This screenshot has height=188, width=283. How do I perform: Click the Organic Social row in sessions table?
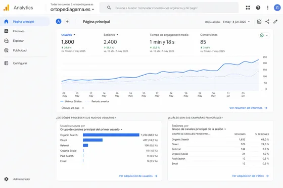(220, 154)
